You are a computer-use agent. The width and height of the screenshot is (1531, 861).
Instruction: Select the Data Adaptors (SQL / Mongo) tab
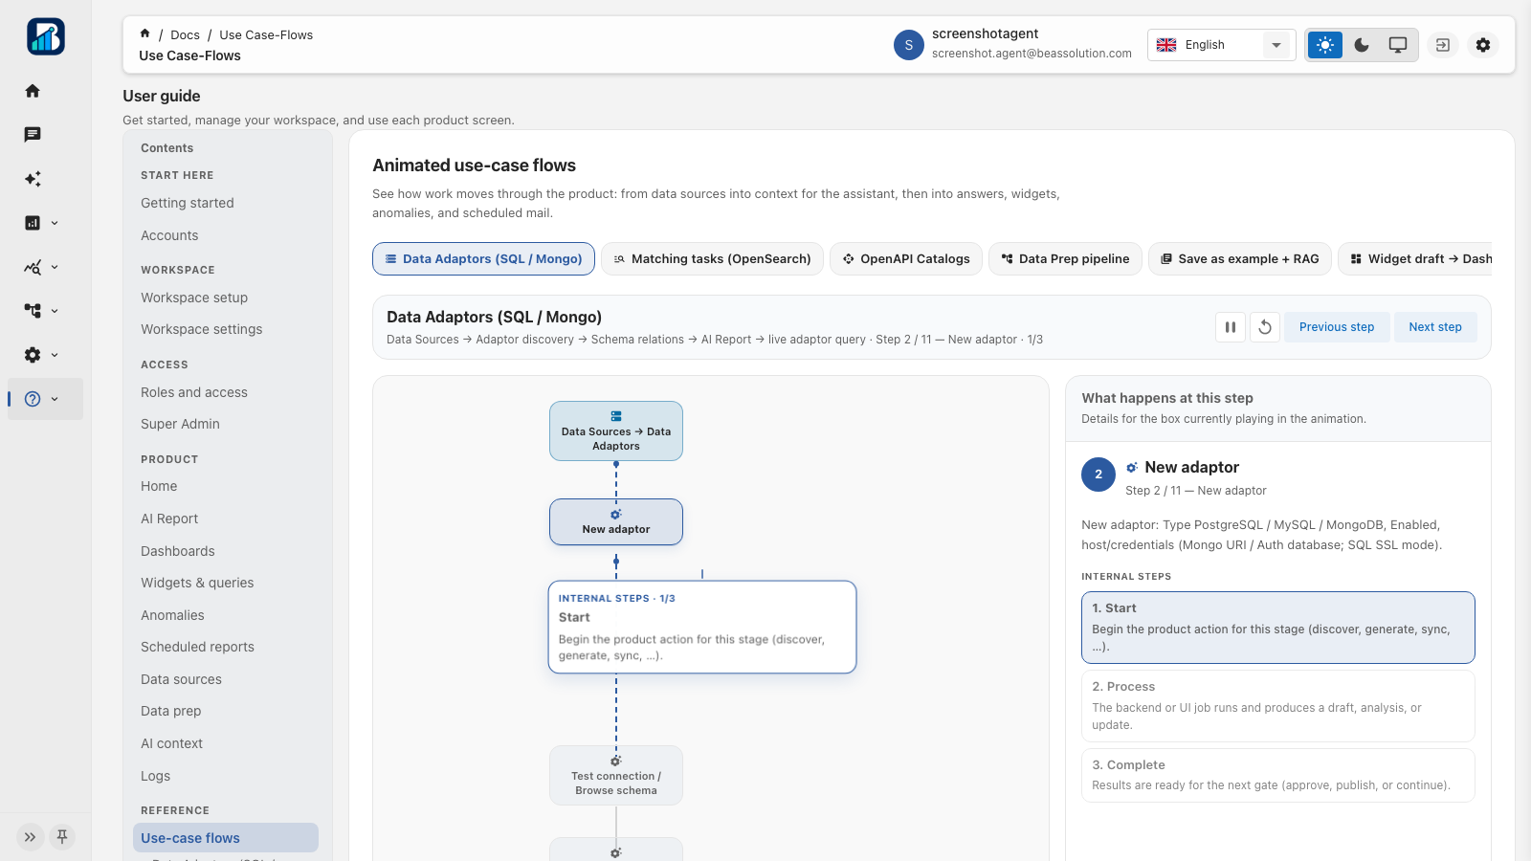point(483,259)
